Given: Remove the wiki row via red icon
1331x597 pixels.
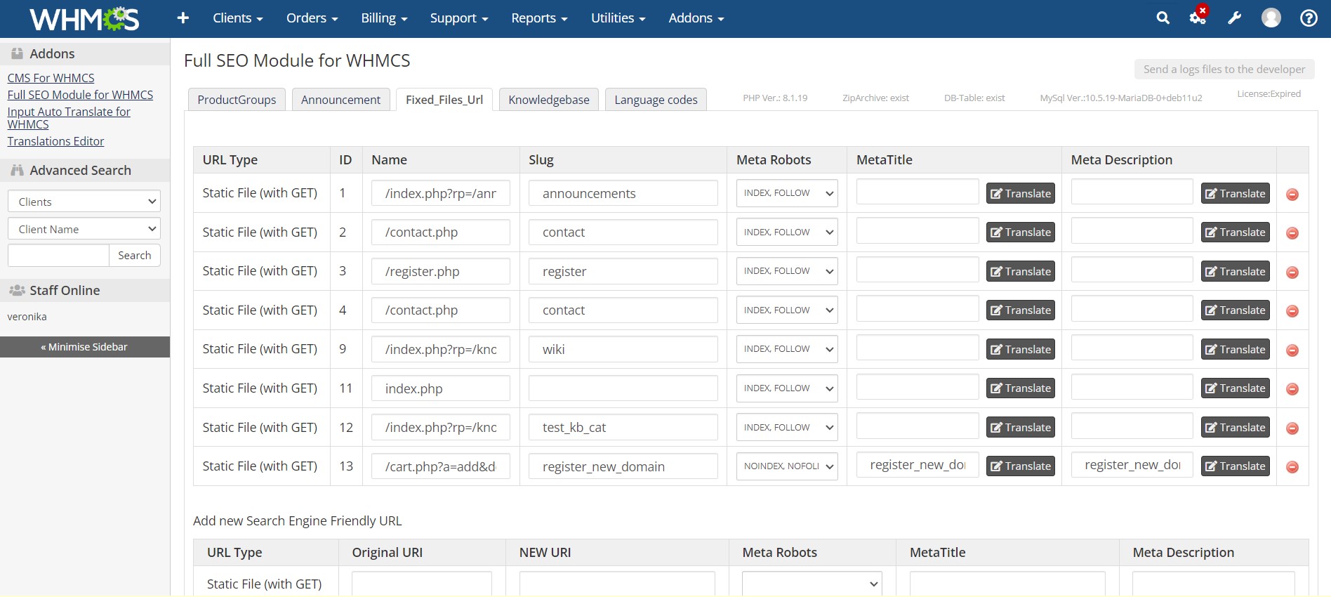Looking at the screenshot, I should point(1292,350).
